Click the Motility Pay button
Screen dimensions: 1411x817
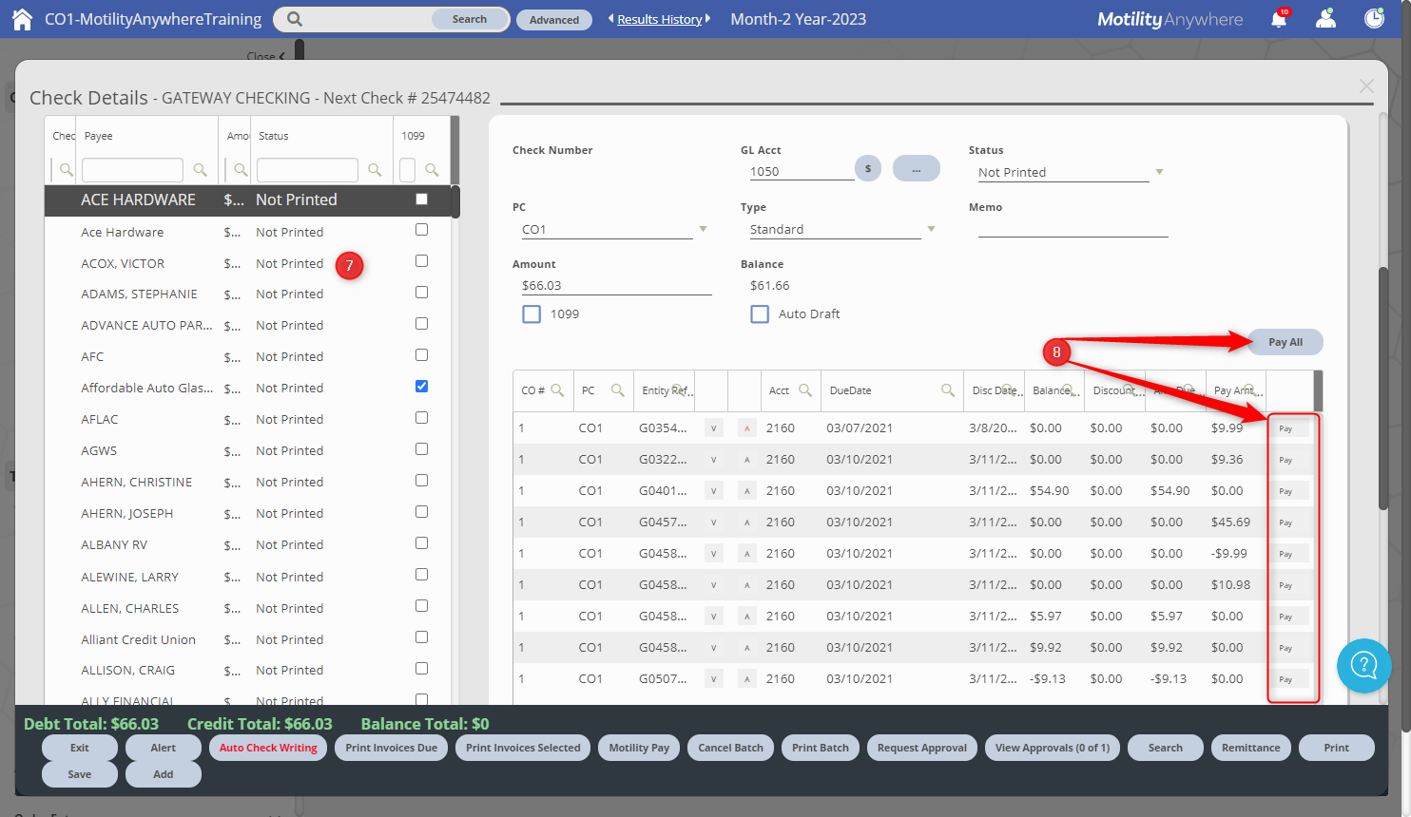639,748
